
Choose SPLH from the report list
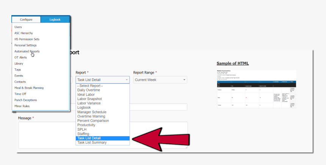click(102, 130)
